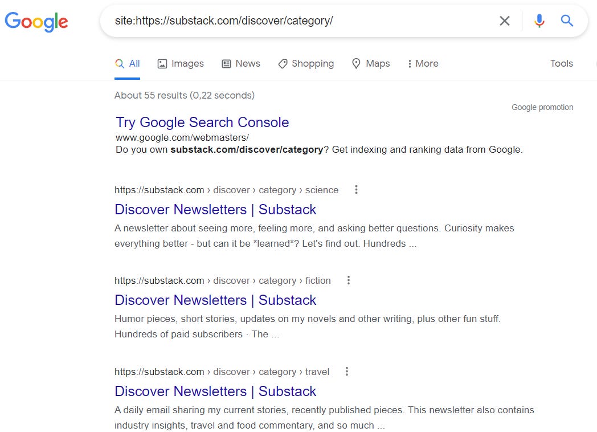The height and width of the screenshot is (432, 597).
Task: Open the three-dot menu for the science result
Action: point(356,189)
